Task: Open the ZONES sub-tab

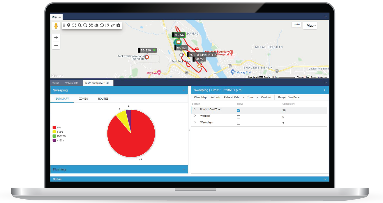Action: [84, 99]
